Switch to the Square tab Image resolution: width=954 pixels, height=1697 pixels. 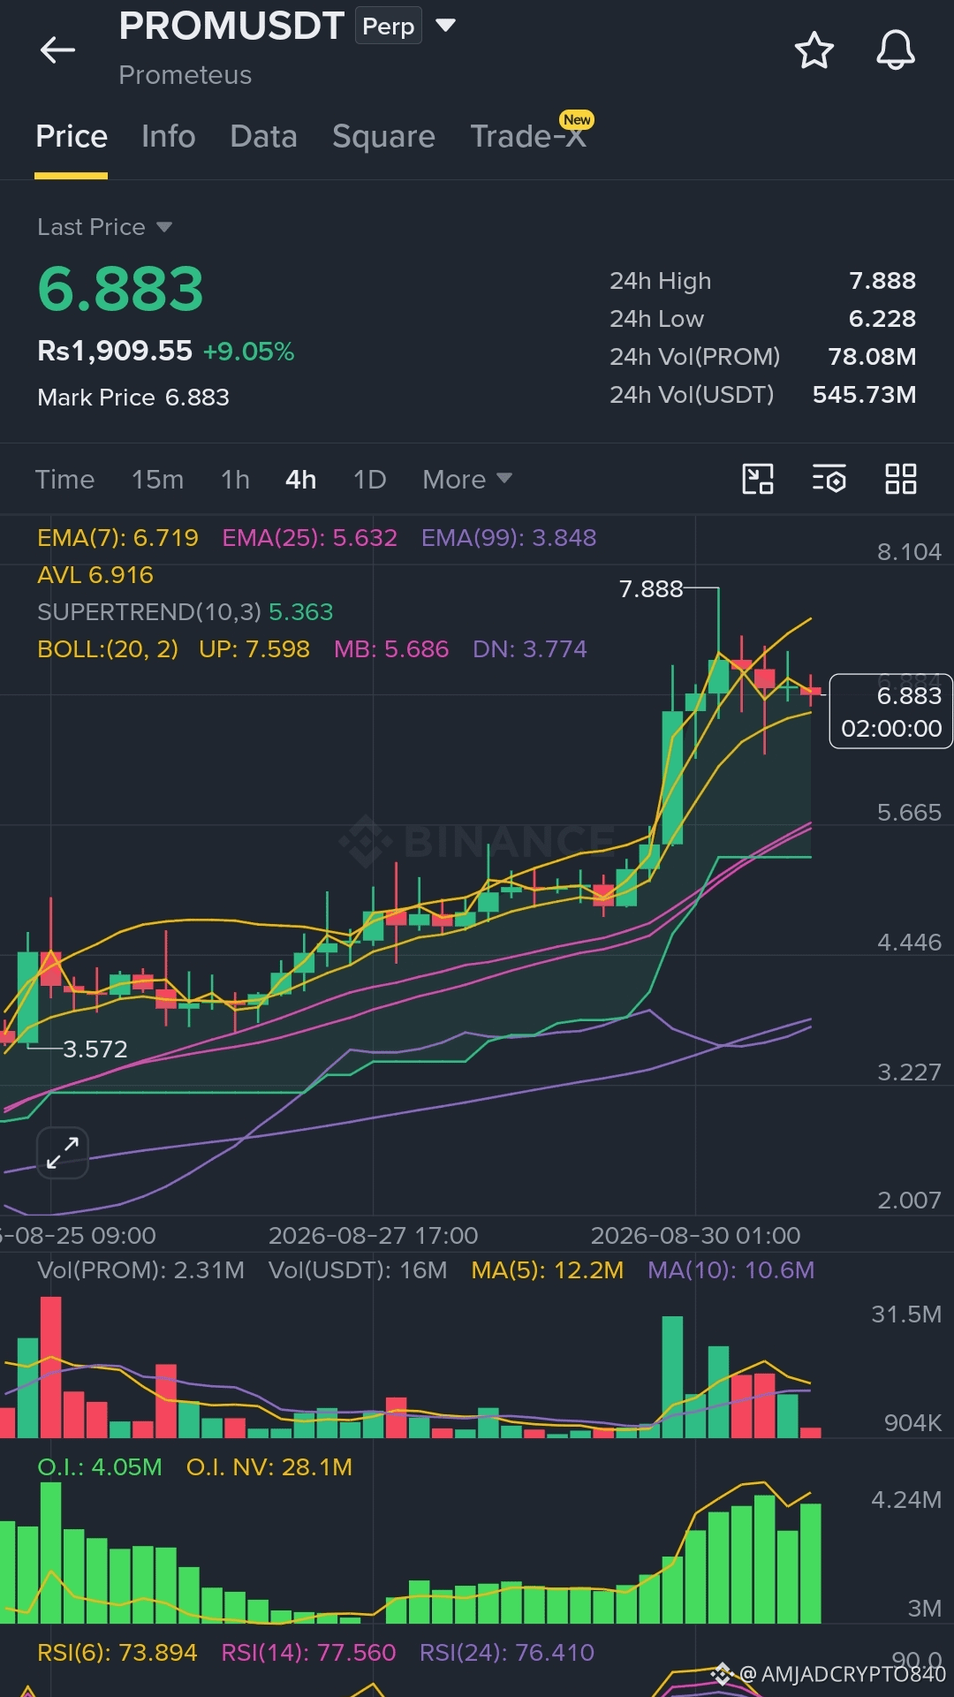click(383, 136)
